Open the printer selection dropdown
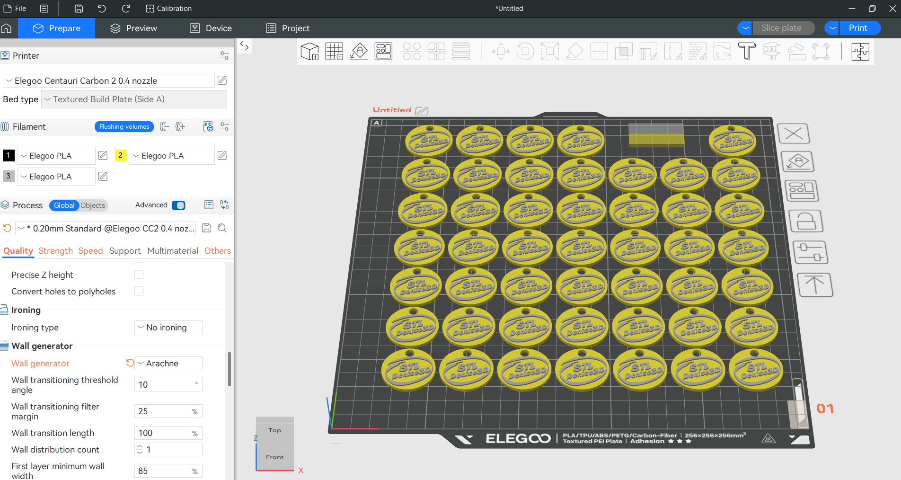 click(x=109, y=81)
